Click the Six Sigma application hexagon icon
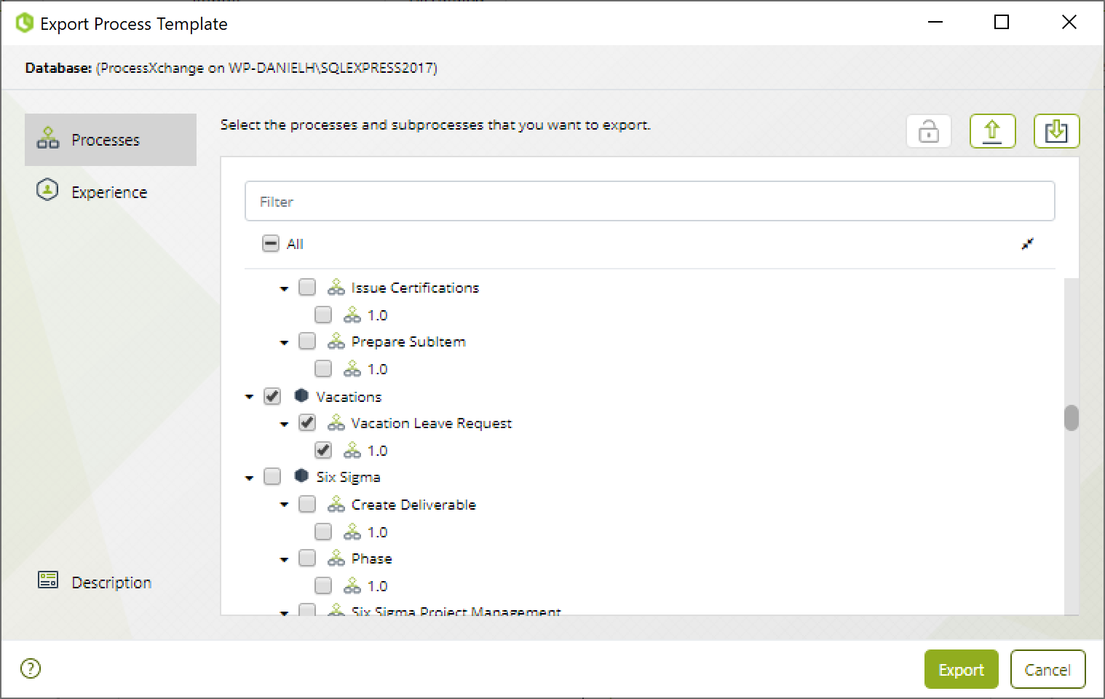The image size is (1105, 699). click(301, 476)
